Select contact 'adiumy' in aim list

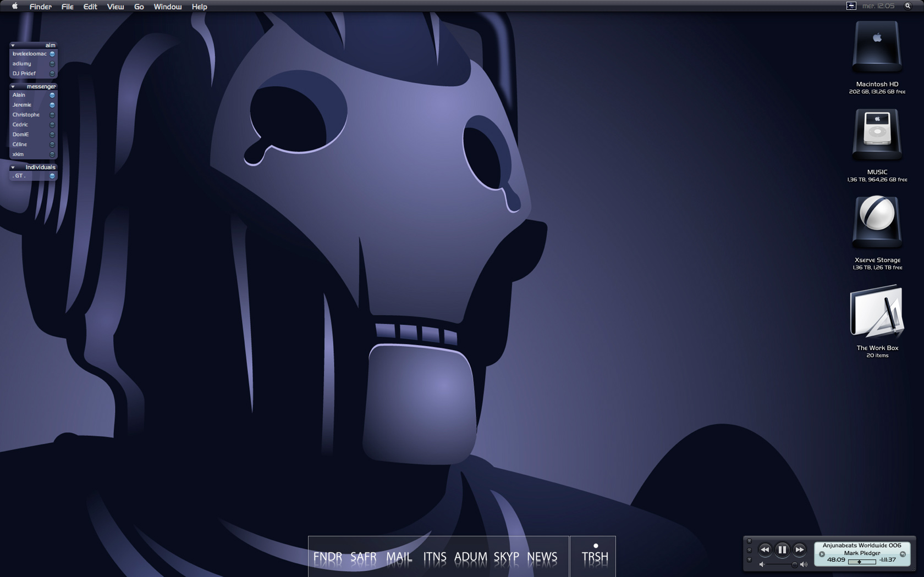click(33, 64)
